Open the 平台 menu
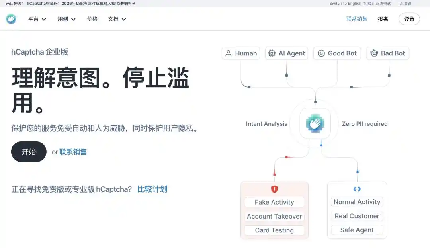Viewport: 430px width, 248px height. [x=37, y=19]
